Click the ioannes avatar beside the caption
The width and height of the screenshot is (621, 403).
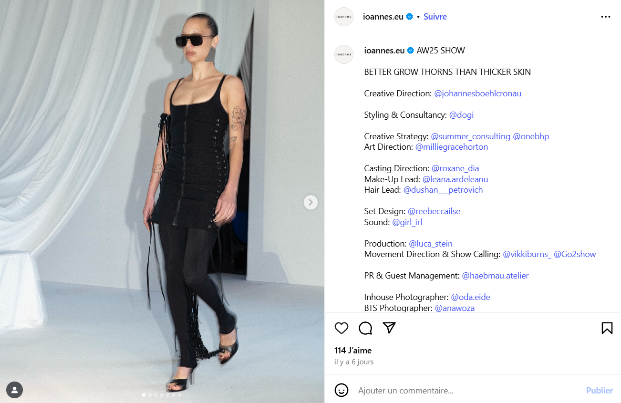(x=344, y=54)
